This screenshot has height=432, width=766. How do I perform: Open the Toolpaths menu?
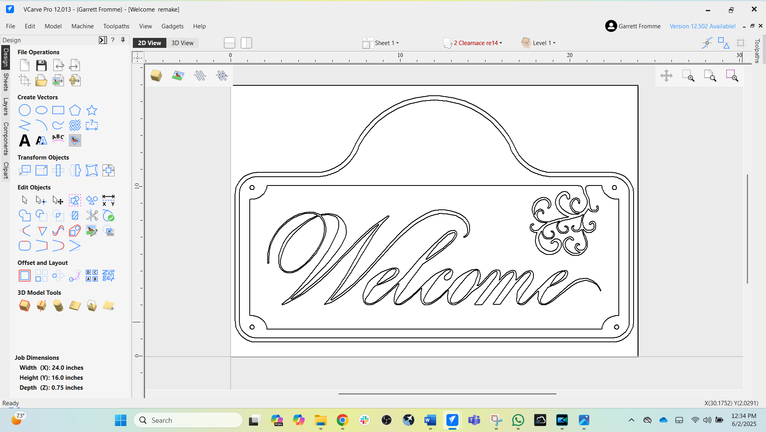pos(116,26)
